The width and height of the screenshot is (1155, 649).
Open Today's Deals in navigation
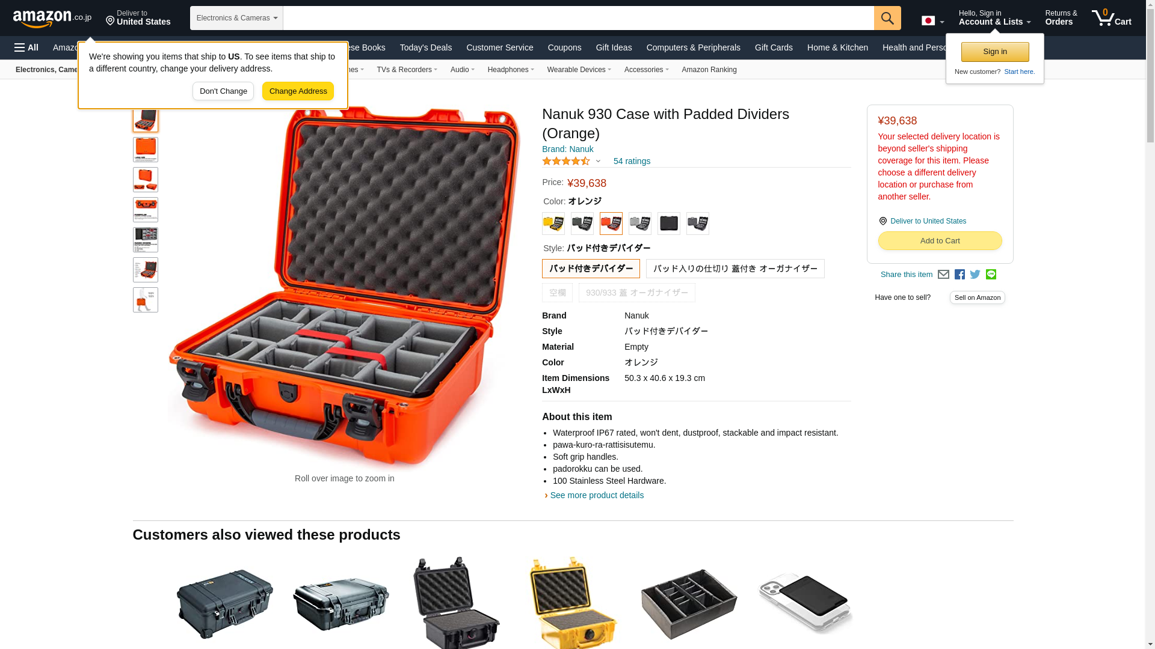(426, 47)
